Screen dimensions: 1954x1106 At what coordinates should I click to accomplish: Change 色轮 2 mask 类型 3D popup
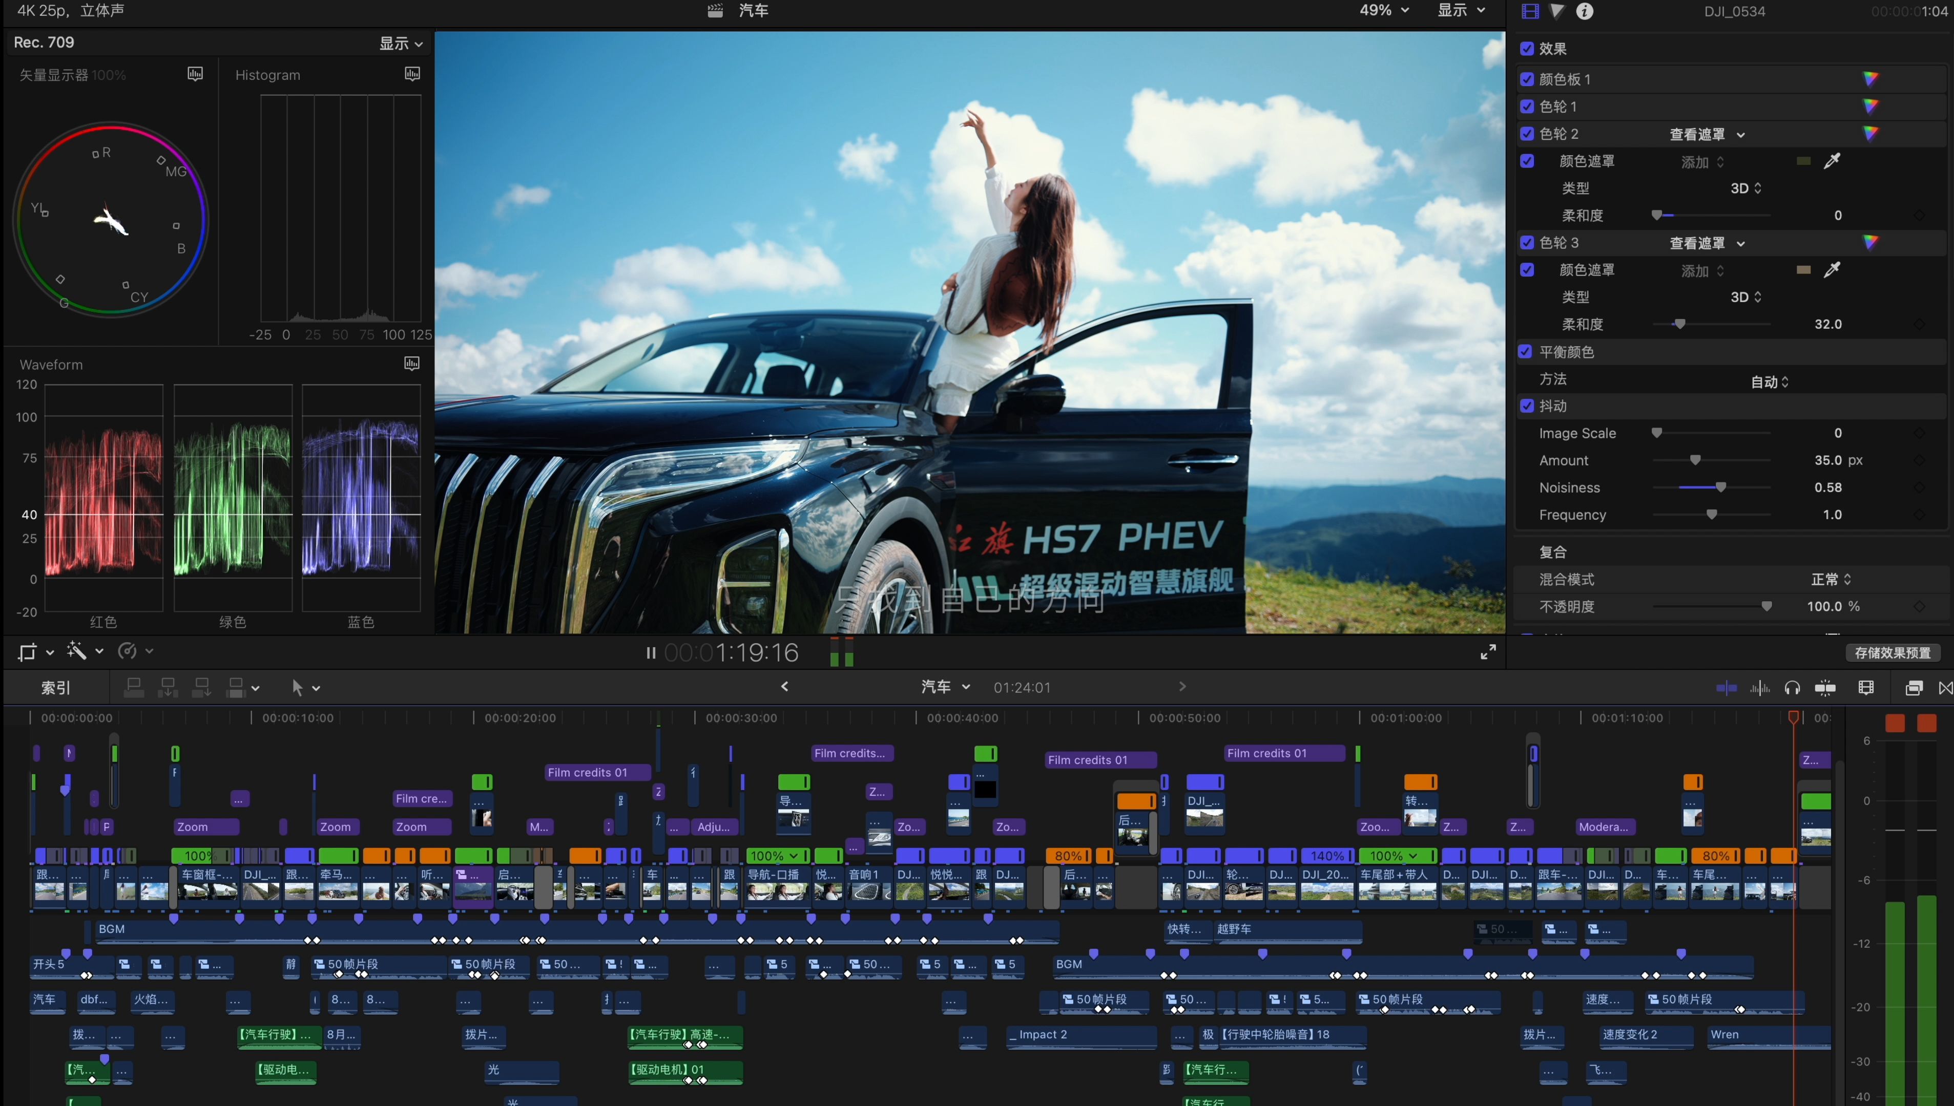[x=1746, y=188]
